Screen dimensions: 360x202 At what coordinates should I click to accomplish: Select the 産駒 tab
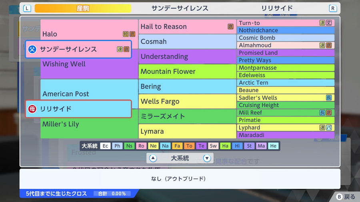coord(83,8)
